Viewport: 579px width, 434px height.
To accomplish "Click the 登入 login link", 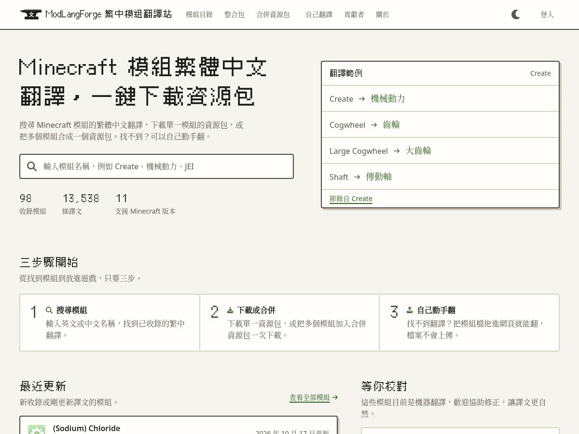I will tap(547, 14).
